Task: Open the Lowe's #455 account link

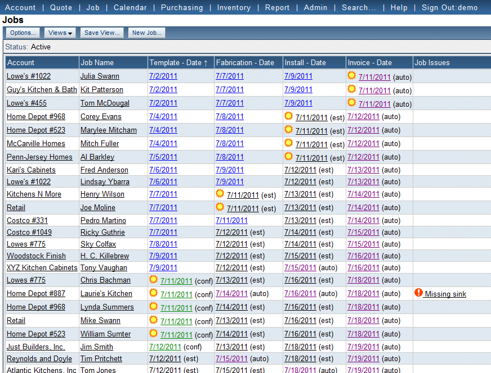Action: point(26,103)
